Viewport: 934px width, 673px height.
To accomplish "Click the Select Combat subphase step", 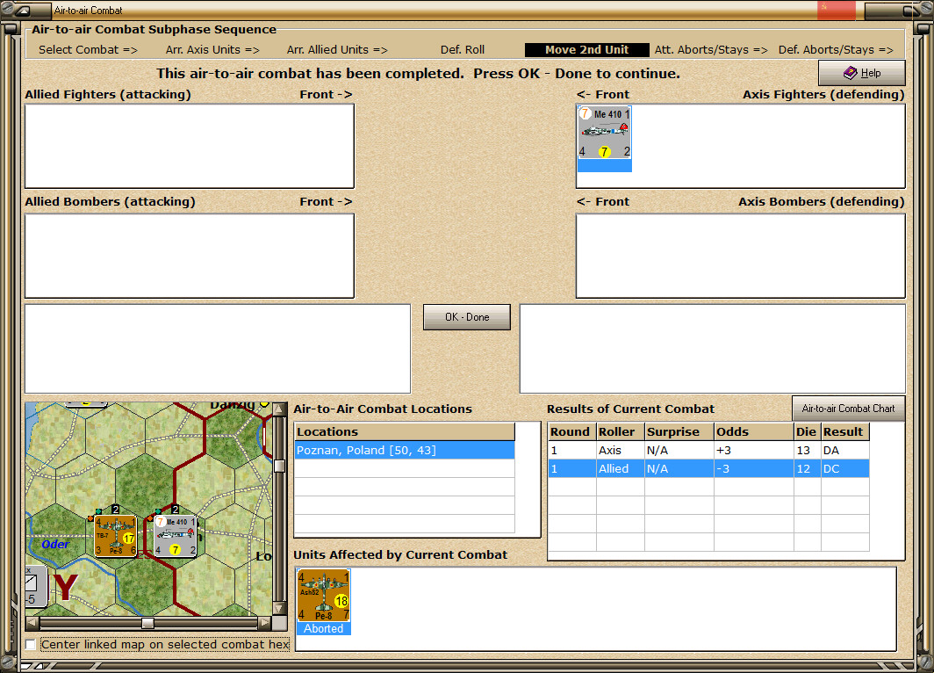I will (88, 50).
